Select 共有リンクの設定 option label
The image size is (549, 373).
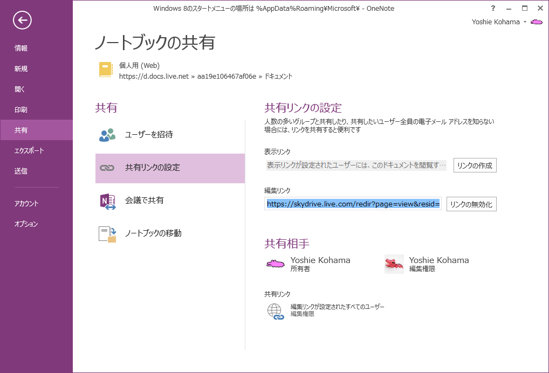[153, 168]
